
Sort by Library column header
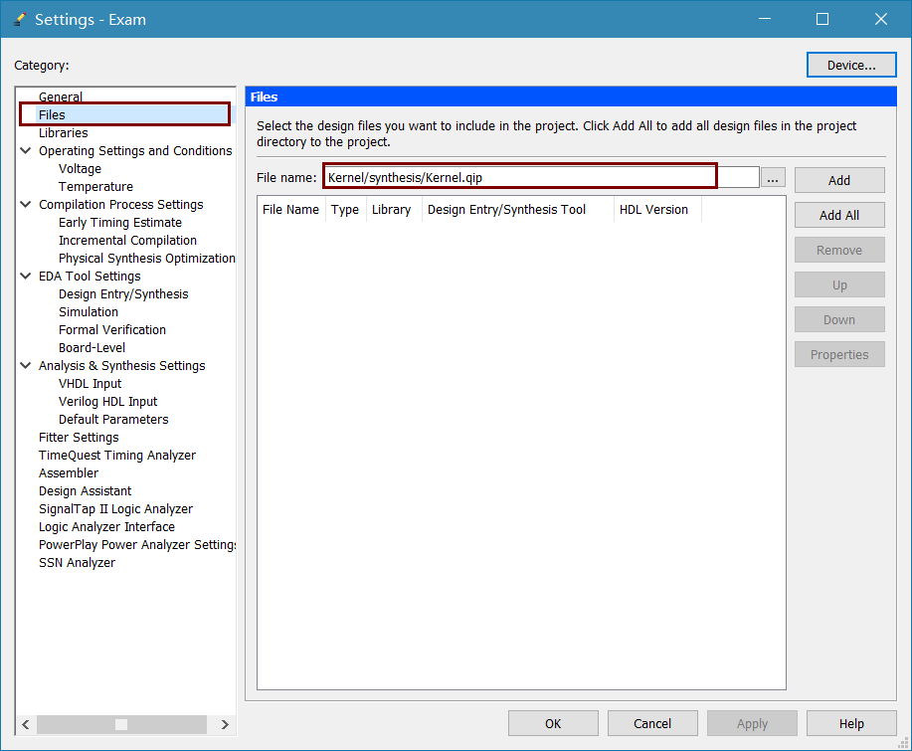393,210
